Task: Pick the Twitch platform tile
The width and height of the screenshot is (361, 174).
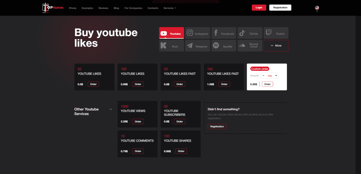Action: tap(276, 33)
